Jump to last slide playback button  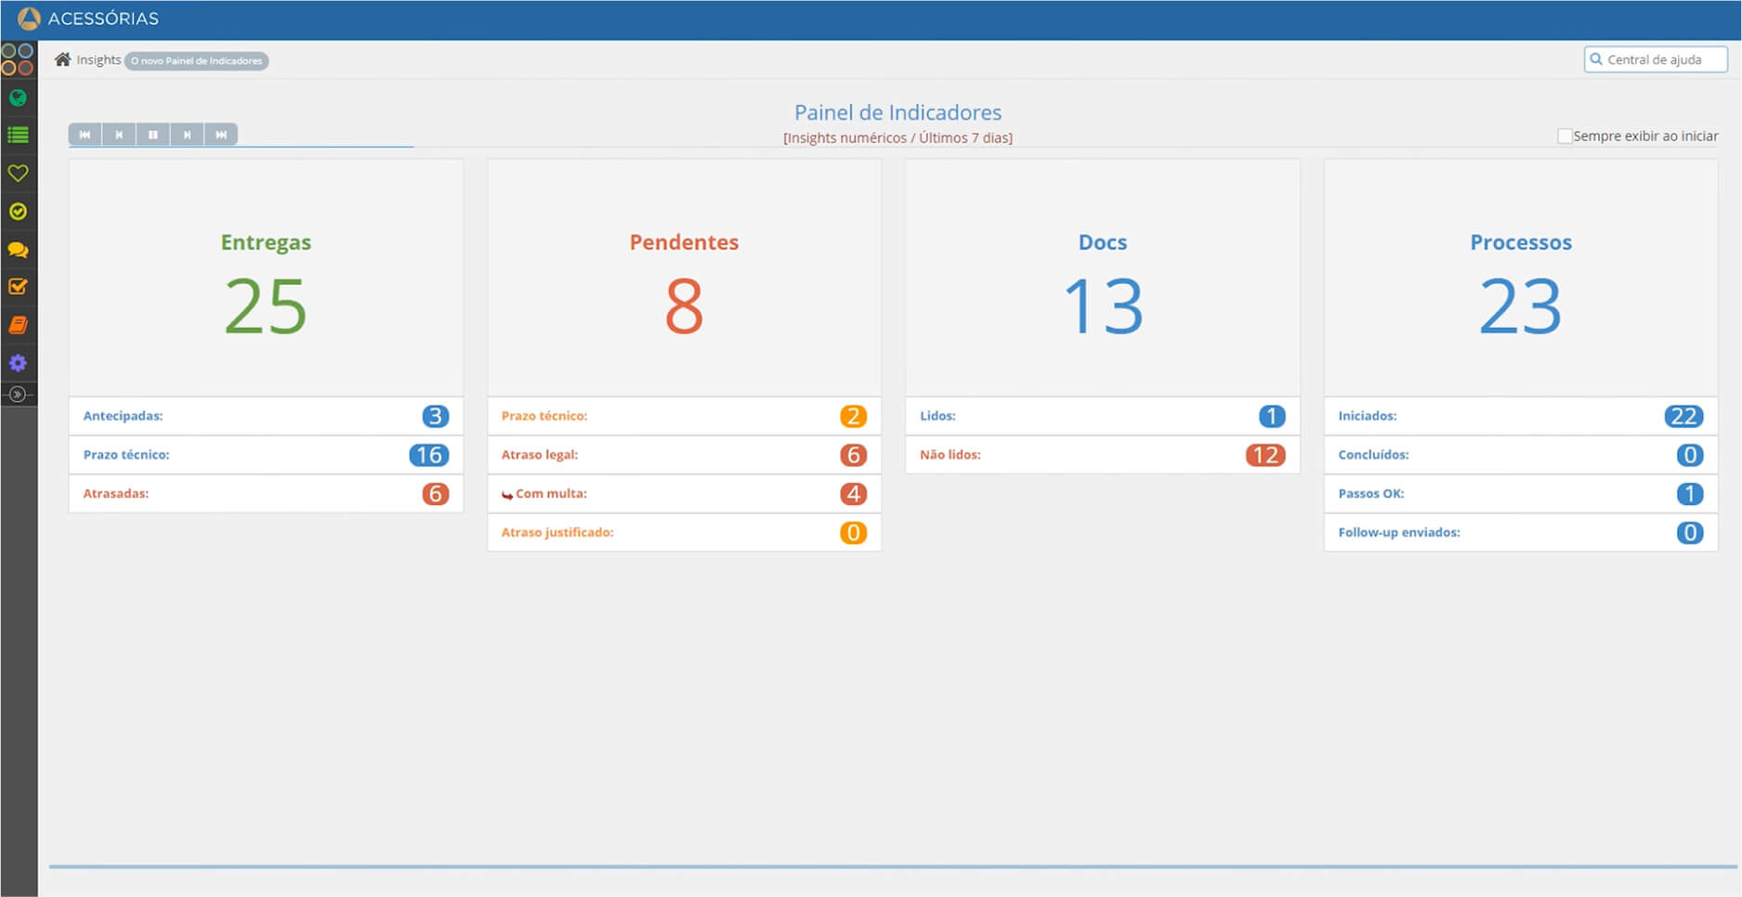click(x=221, y=135)
